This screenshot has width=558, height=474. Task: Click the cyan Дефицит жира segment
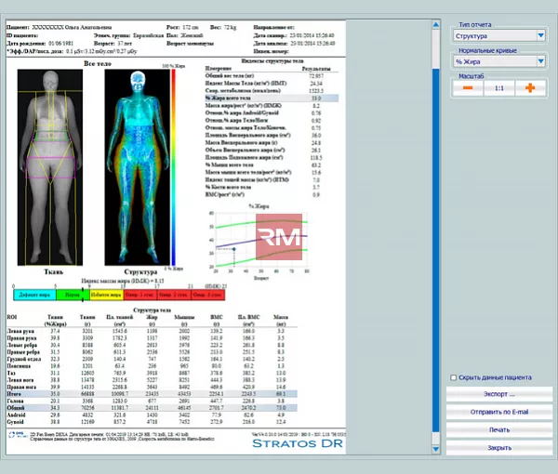click(35, 295)
